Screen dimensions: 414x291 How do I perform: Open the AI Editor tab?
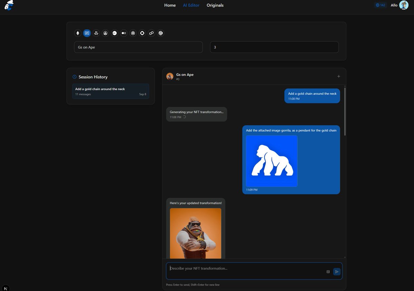[x=191, y=5]
